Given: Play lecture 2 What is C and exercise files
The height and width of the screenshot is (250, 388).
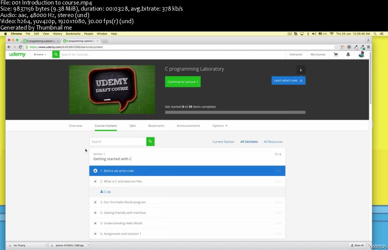Looking at the screenshot, I should 95,181.
